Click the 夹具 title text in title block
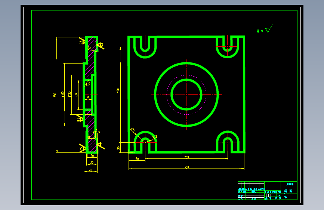 [288, 191]
